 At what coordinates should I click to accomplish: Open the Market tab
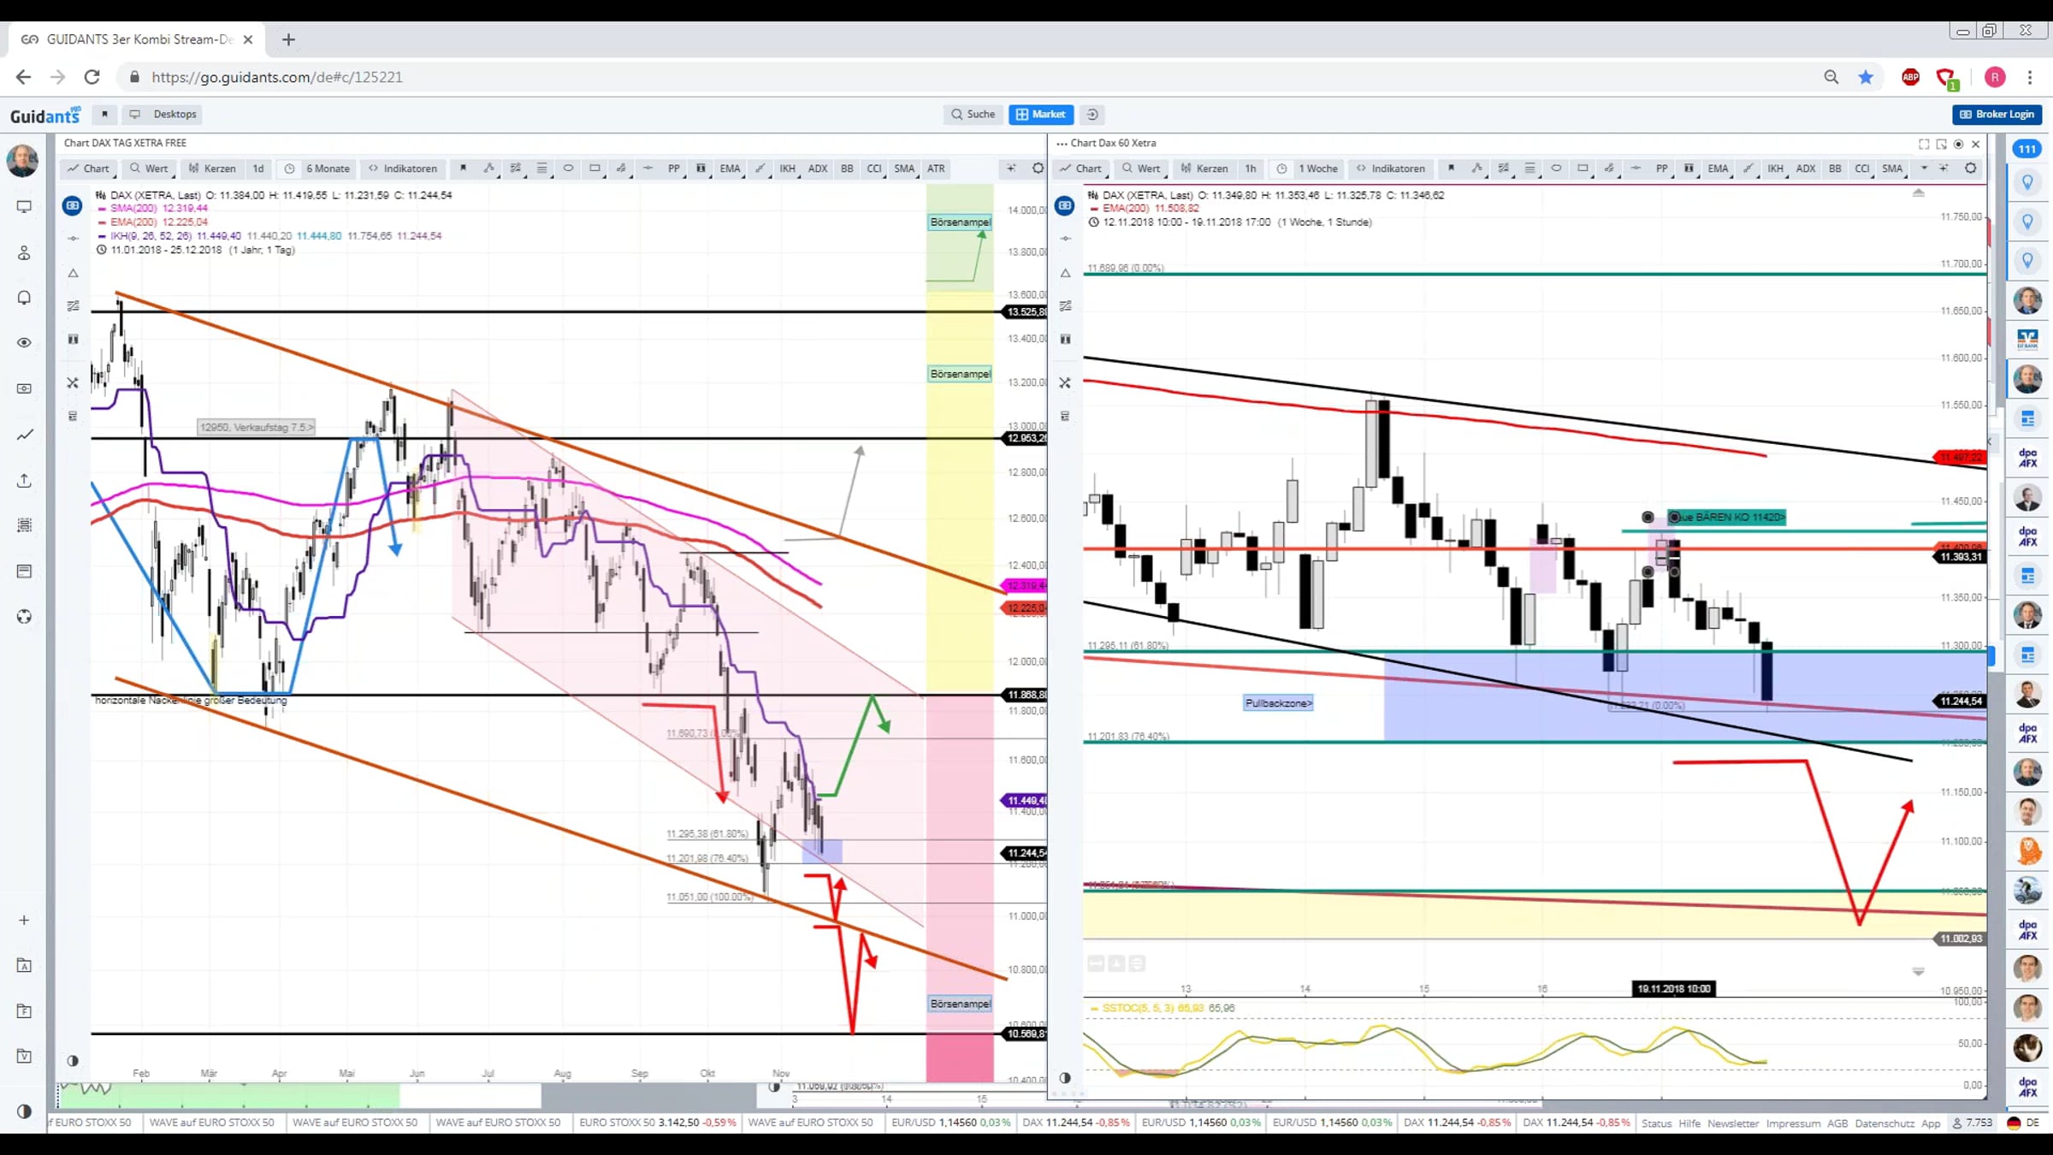tap(1041, 114)
